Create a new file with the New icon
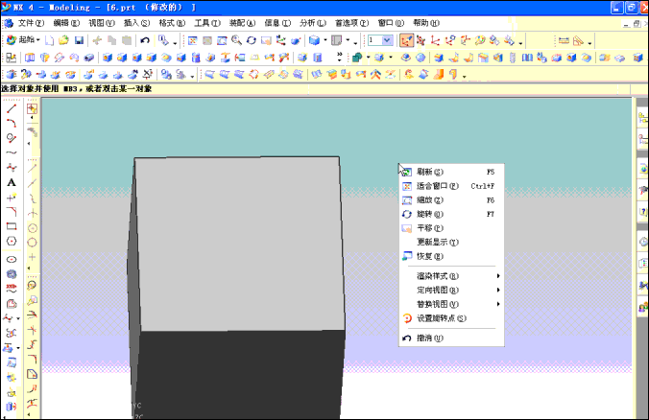Image resolution: width=649 pixels, height=420 pixels. tap(50, 40)
